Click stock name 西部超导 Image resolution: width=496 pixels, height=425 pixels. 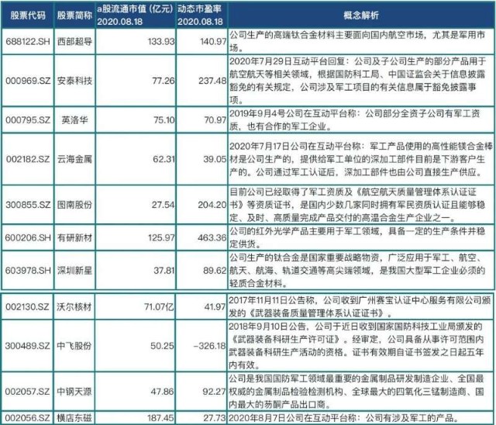coord(74,41)
